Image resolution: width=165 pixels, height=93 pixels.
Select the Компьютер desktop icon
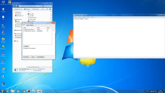coord(3,3)
